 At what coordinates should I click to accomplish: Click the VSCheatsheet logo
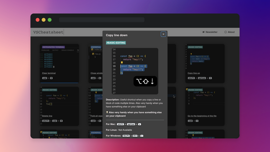[48, 32]
